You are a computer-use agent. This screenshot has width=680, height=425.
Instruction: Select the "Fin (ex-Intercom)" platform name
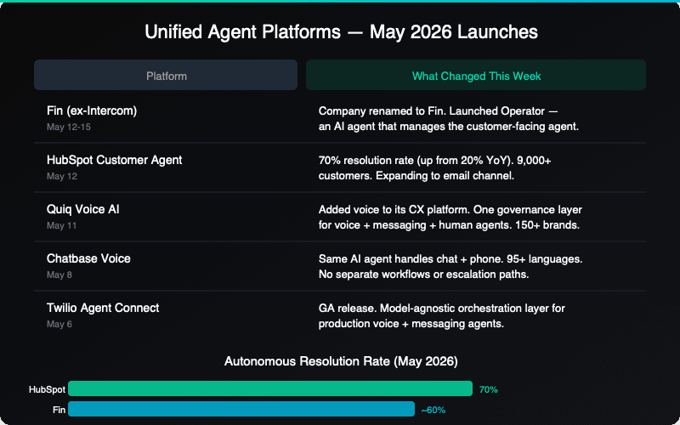pyautogui.click(x=92, y=110)
